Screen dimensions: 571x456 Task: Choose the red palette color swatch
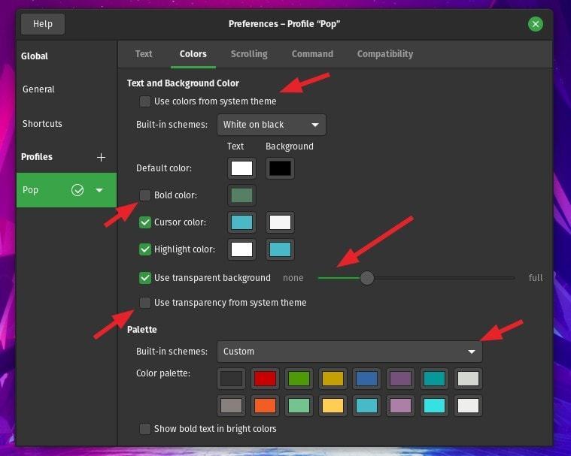266,379
